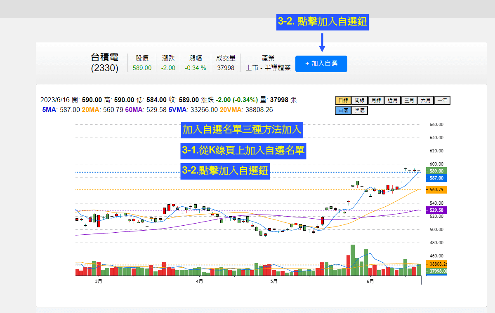The height and width of the screenshot is (313, 495).
Task: Click the green 589.00 price tag
Action: click(x=436, y=171)
